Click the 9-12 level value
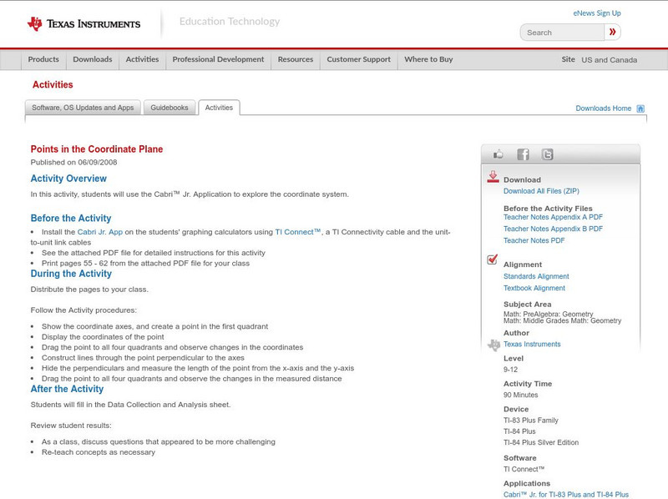This screenshot has height=499, width=668. coord(510,370)
